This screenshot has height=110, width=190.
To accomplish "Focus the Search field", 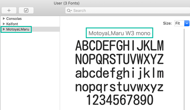I will 128,11.
